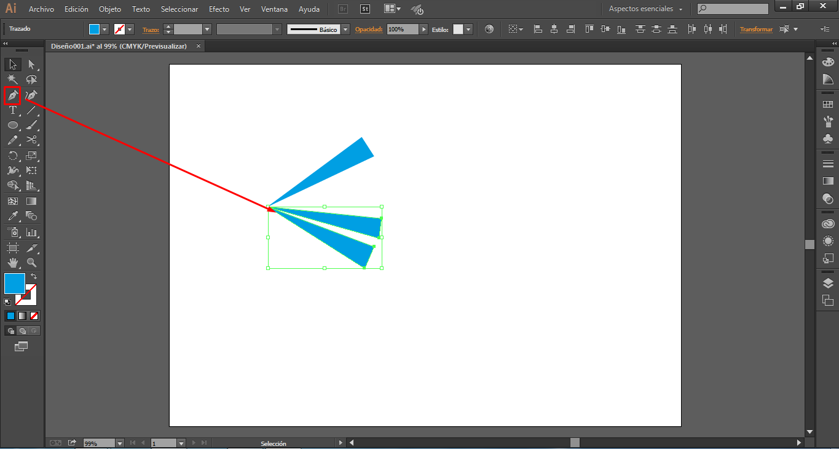Open the Básico brush definition dropdown
This screenshot has width=839, height=449.
click(x=345, y=29)
